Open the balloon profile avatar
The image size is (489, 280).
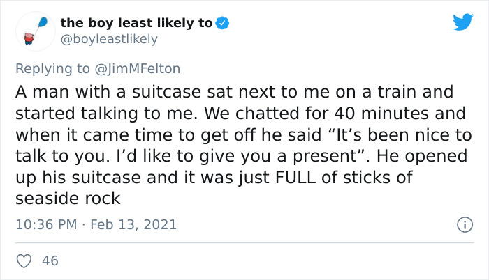tap(36, 31)
